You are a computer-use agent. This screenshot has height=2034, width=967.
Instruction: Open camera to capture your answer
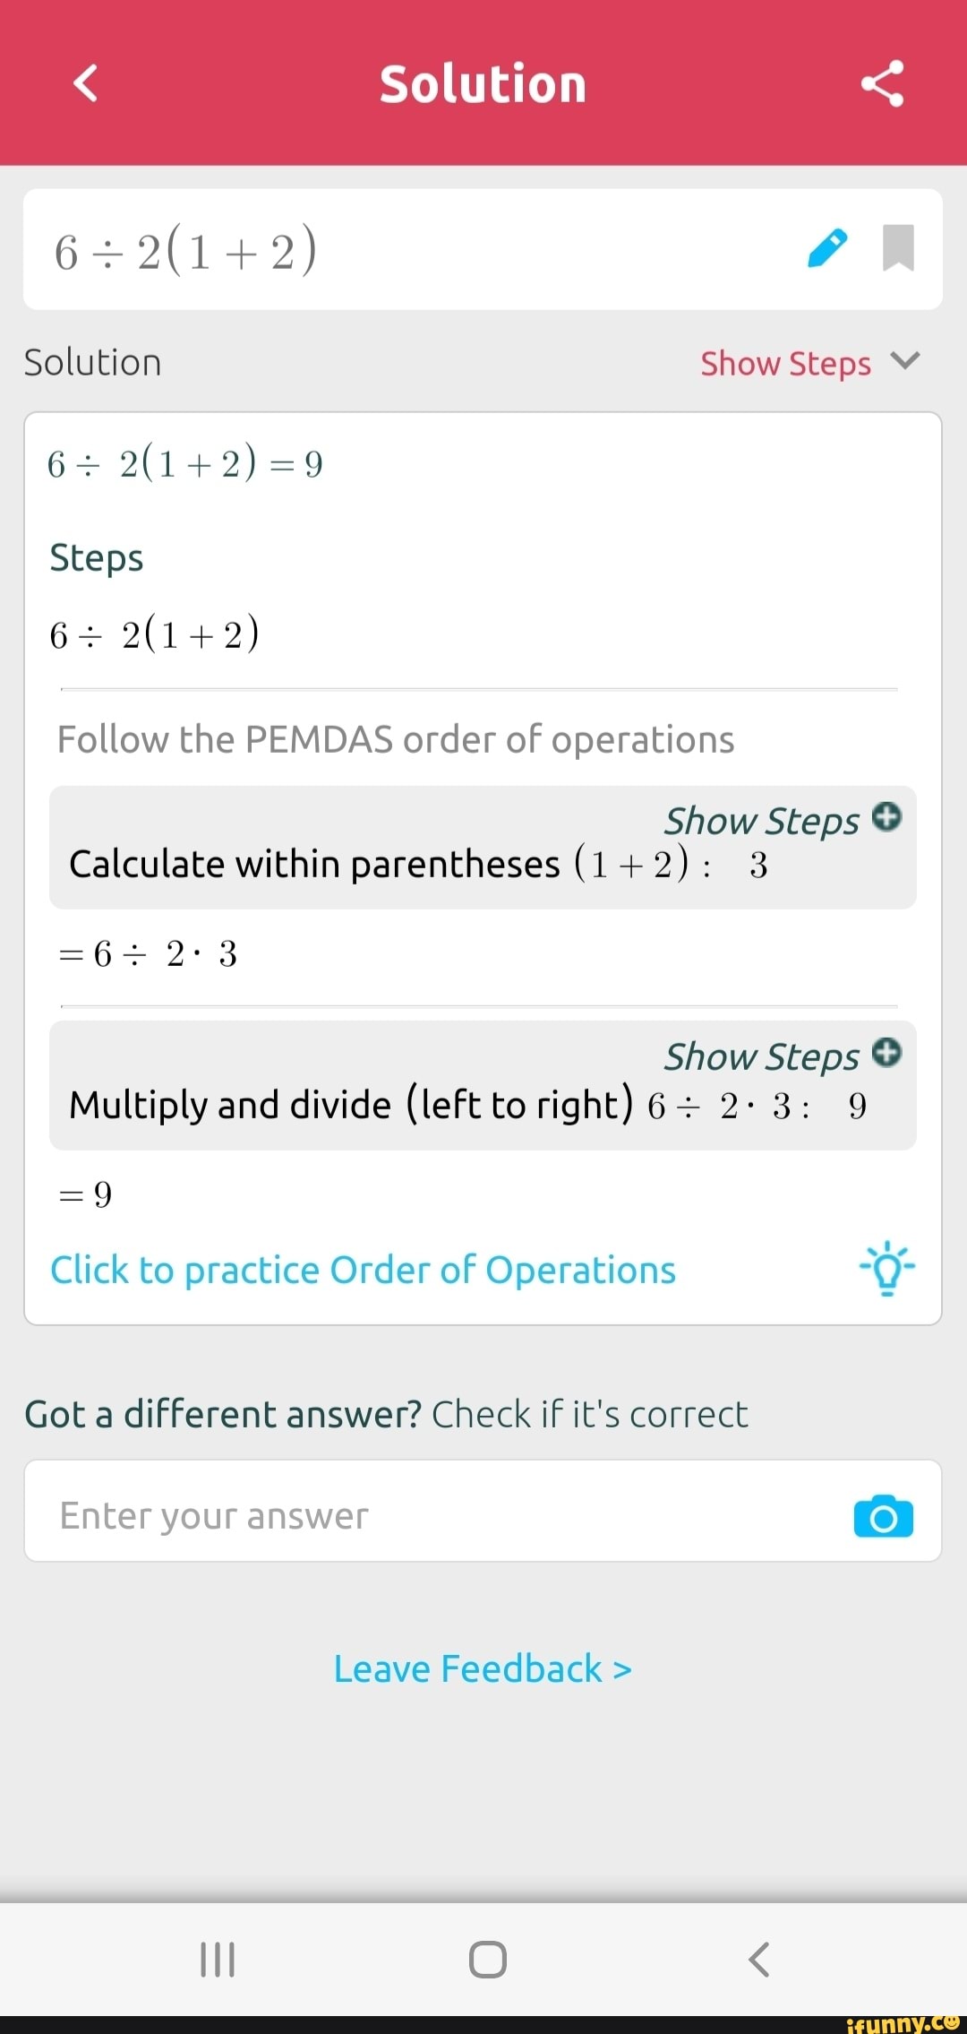tap(883, 1515)
